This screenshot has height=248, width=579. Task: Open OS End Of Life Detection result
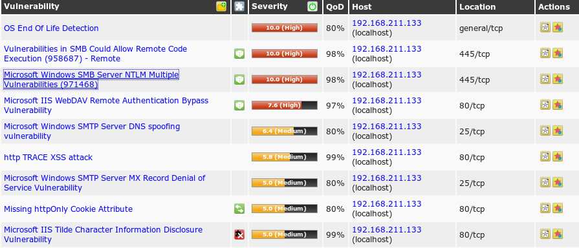coord(51,28)
